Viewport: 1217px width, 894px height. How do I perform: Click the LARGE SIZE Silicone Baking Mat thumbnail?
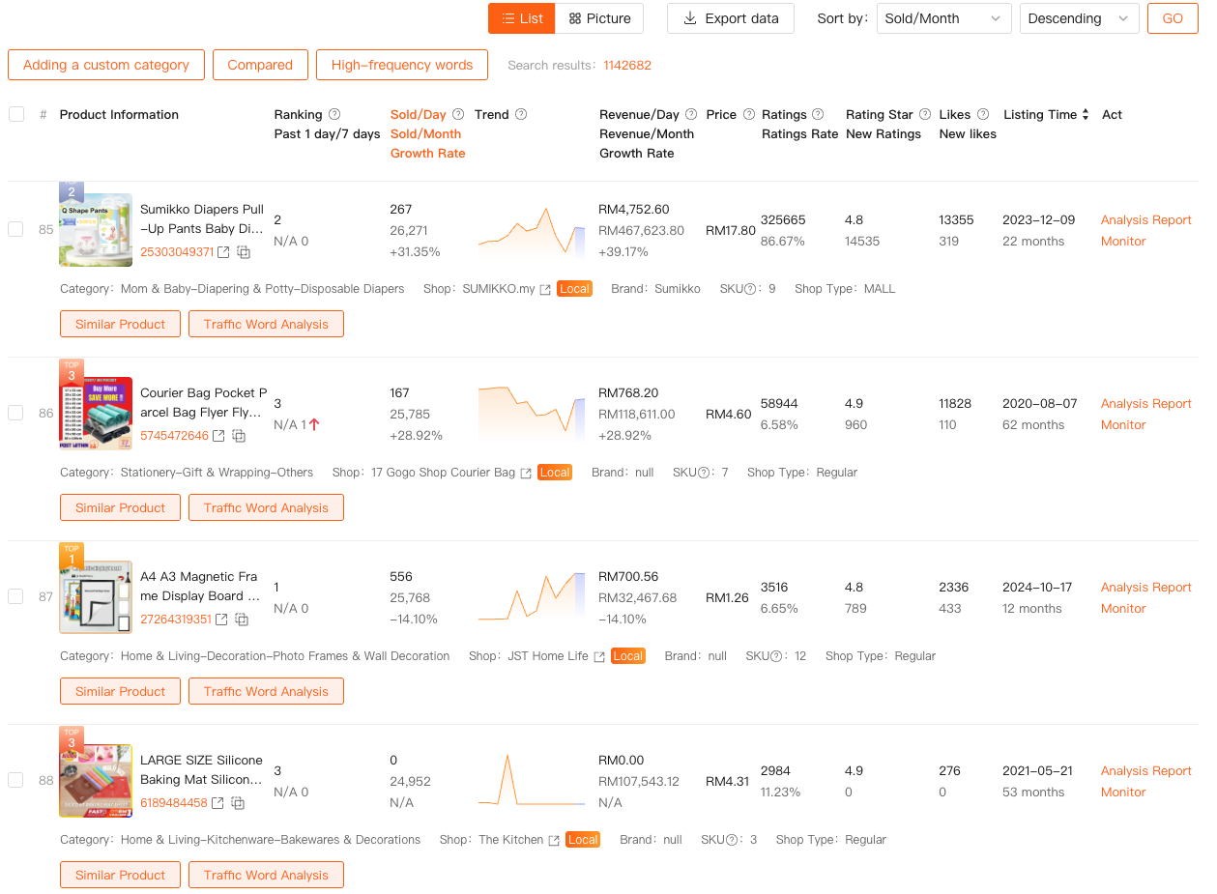coord(96,780)
